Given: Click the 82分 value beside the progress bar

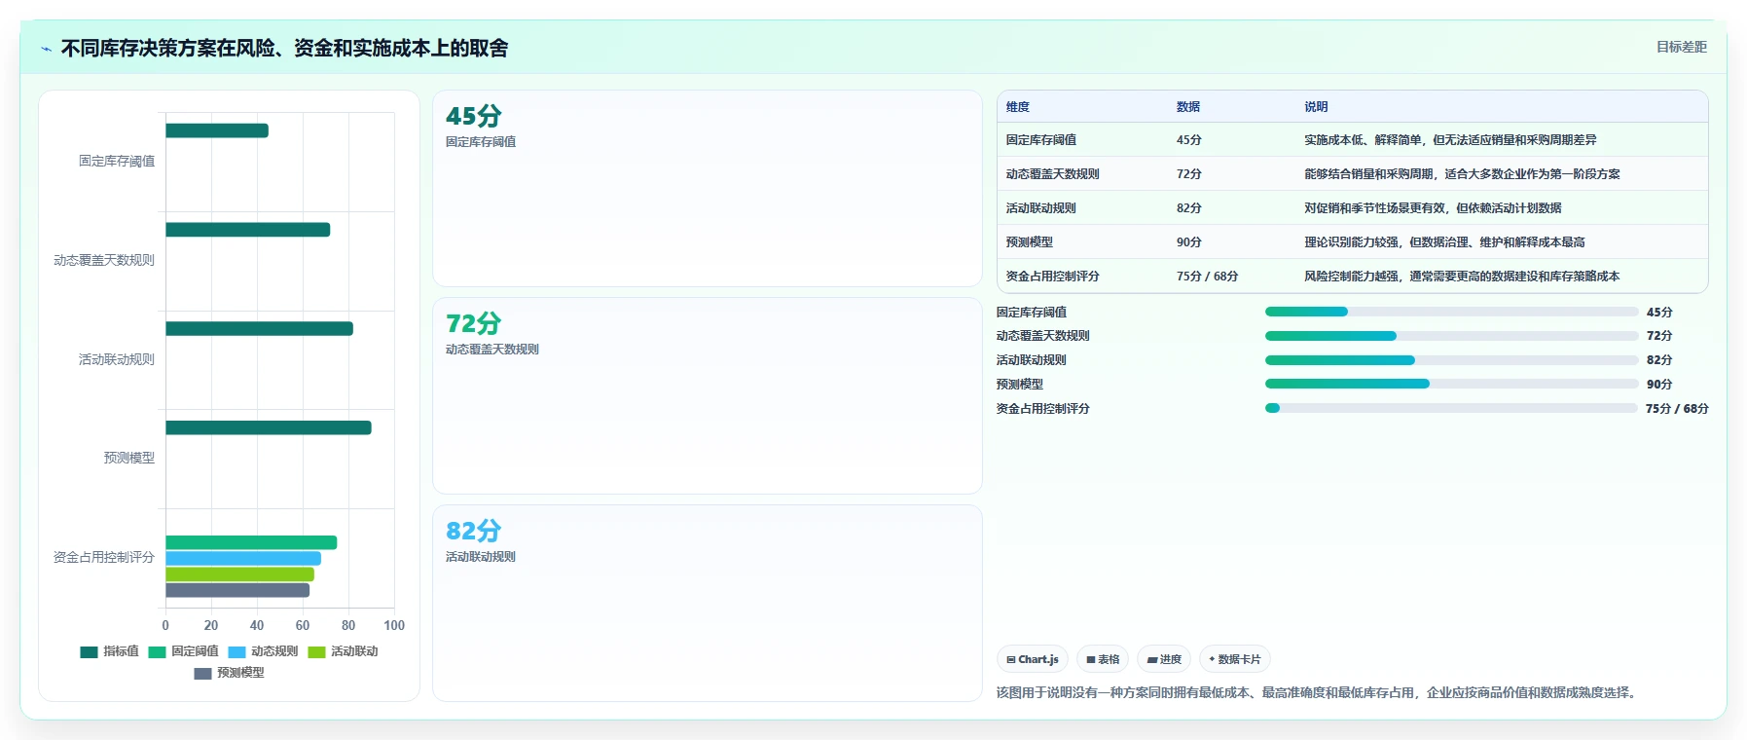Looking at the screenshot, I should tap(1659, 360).
